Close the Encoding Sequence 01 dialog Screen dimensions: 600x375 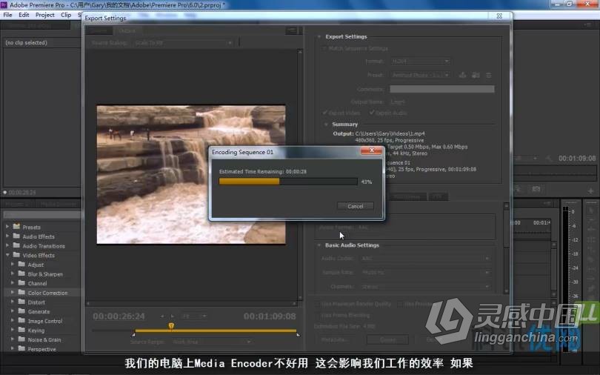[371, 150]
